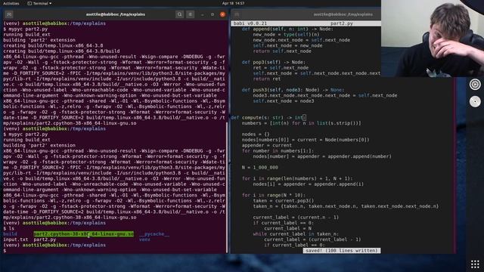Click the left terminal vertical scrollbar
484x272 pixels.
[227, 188]
